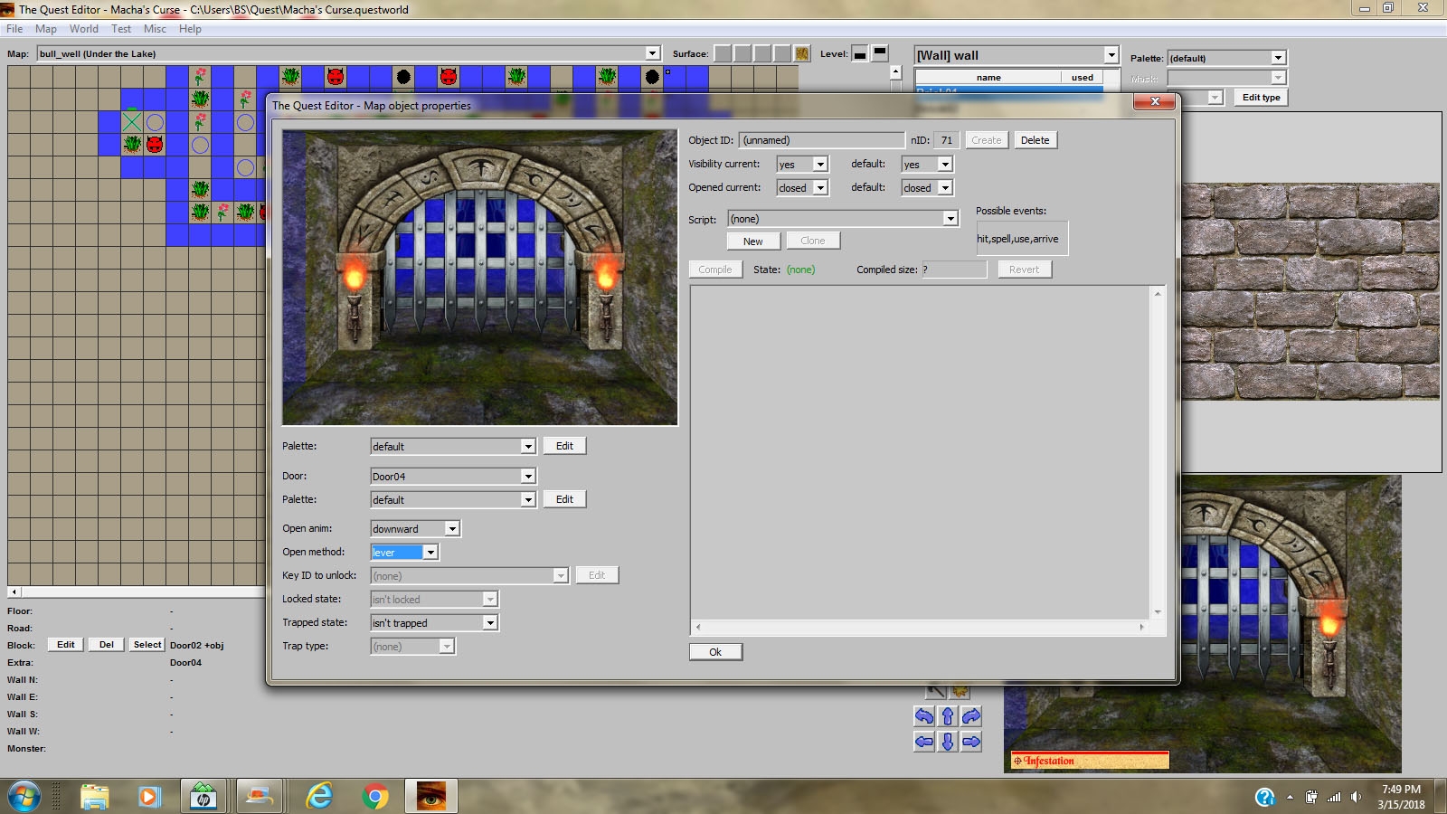The image size is (1447, 814).
Task: Click the turn-left curved arrow button
Action: tap(923, 716)
